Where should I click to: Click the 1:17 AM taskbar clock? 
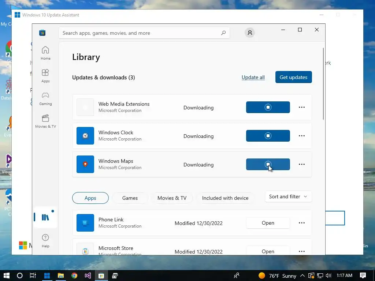344,276
